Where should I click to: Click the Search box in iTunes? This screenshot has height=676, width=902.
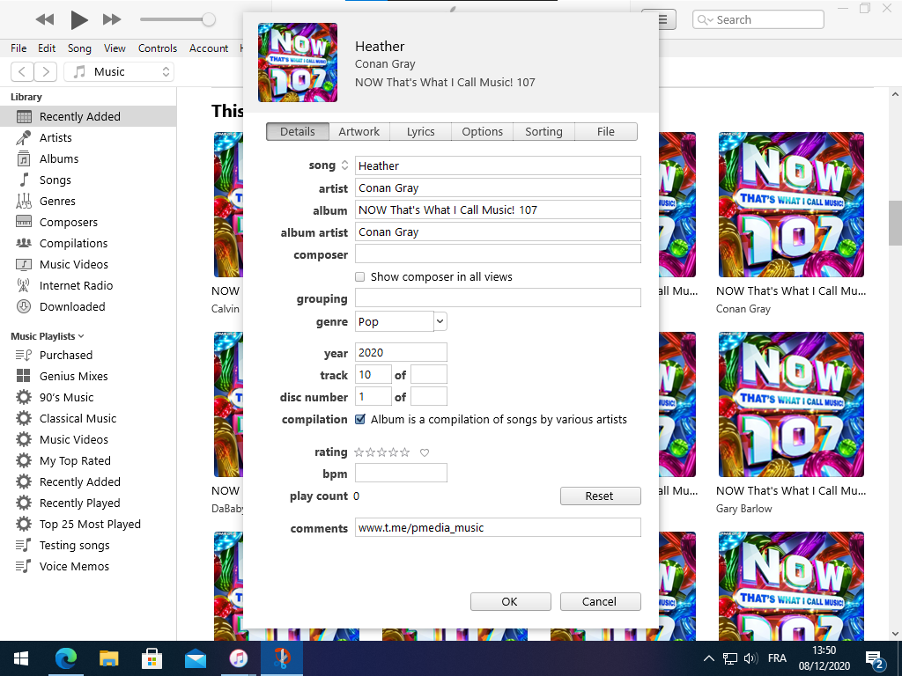(758, 19)
